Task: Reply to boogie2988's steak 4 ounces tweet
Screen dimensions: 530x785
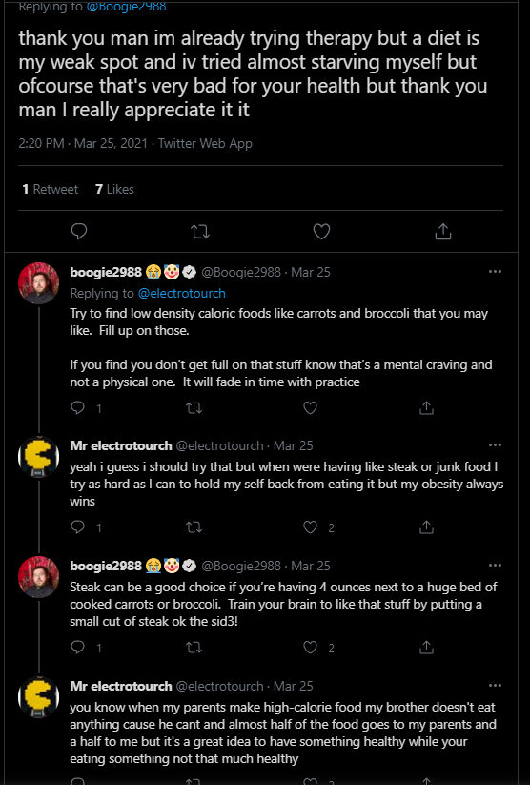Action: click(78, 648)
